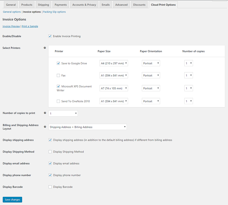This screenshot has width=228, height=205.
Task: Click the Printer column header
Action: (59, 51)
